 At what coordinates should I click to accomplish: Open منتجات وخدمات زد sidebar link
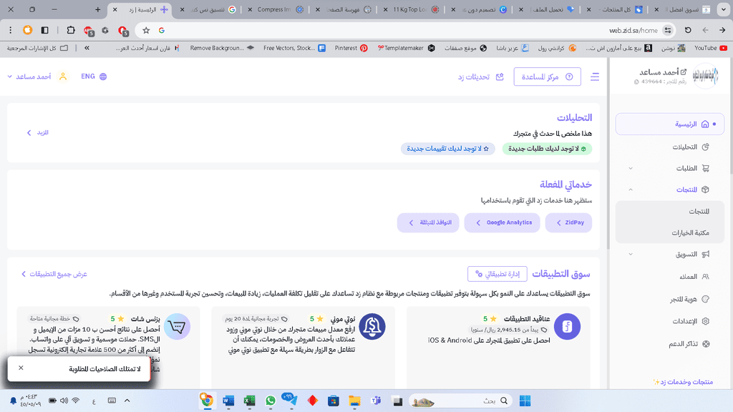click(x=683, y=382)
